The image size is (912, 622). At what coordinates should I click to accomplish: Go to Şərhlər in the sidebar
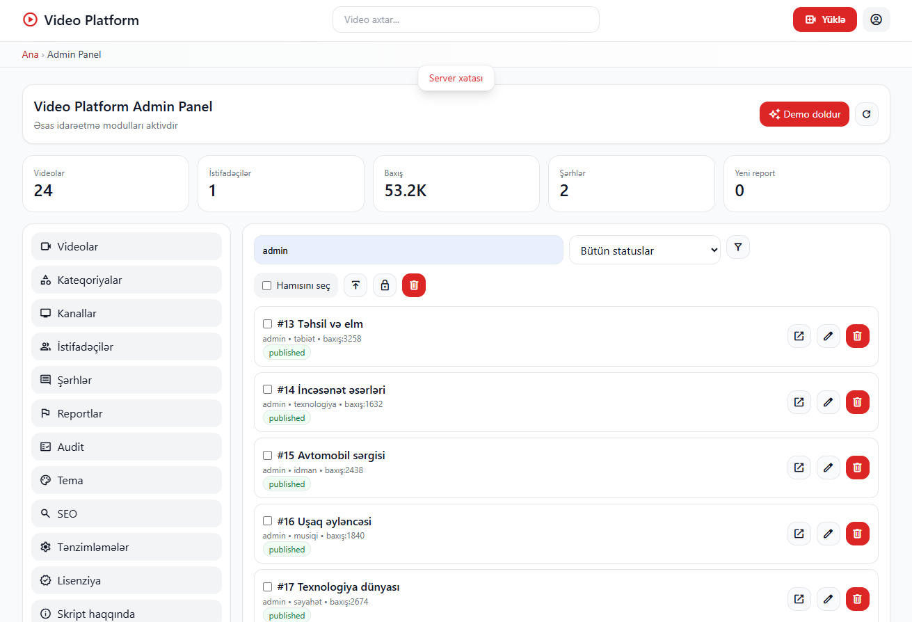tap(127, 380)
